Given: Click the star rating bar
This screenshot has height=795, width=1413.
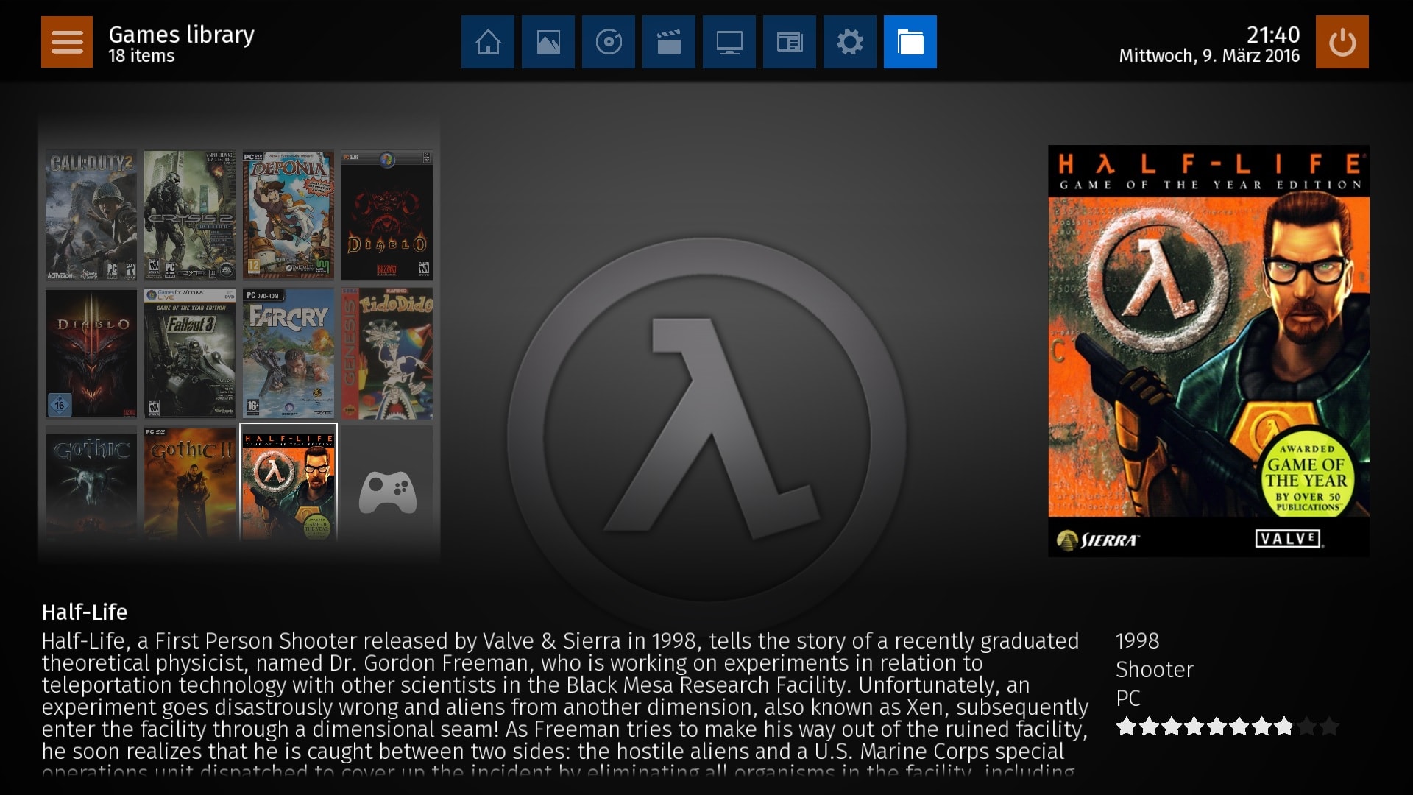Looking at the screenshot, I should pyautogui.click(x=1227, y=727).
